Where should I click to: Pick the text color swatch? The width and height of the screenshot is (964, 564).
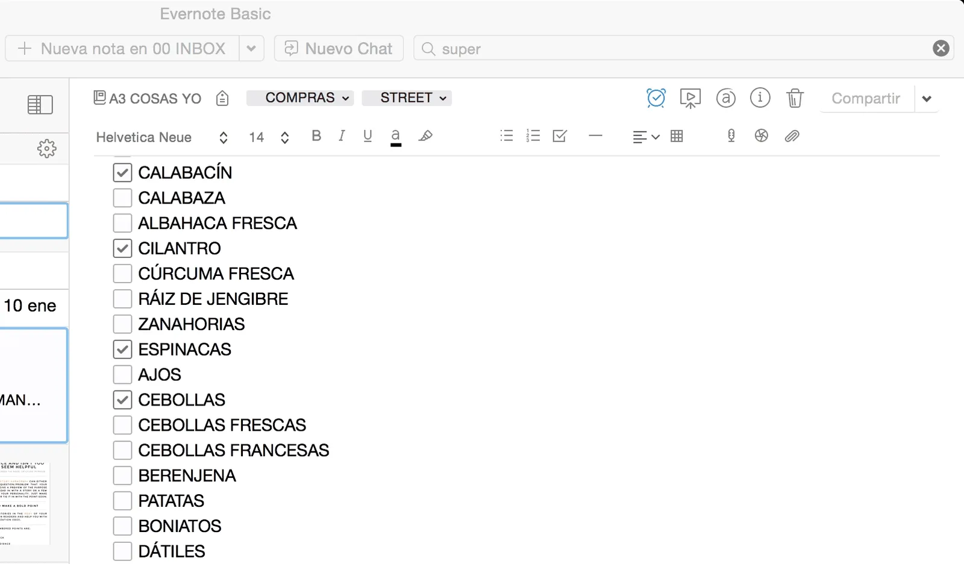395,137
